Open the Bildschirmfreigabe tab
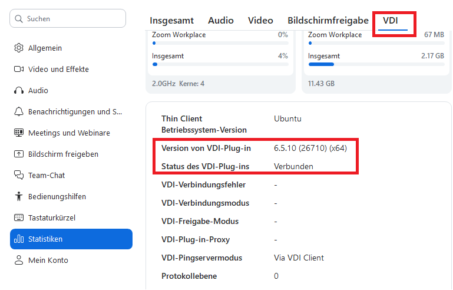Image resolution: width=453 pixels, height=290 pixels. tap(328, 20)
